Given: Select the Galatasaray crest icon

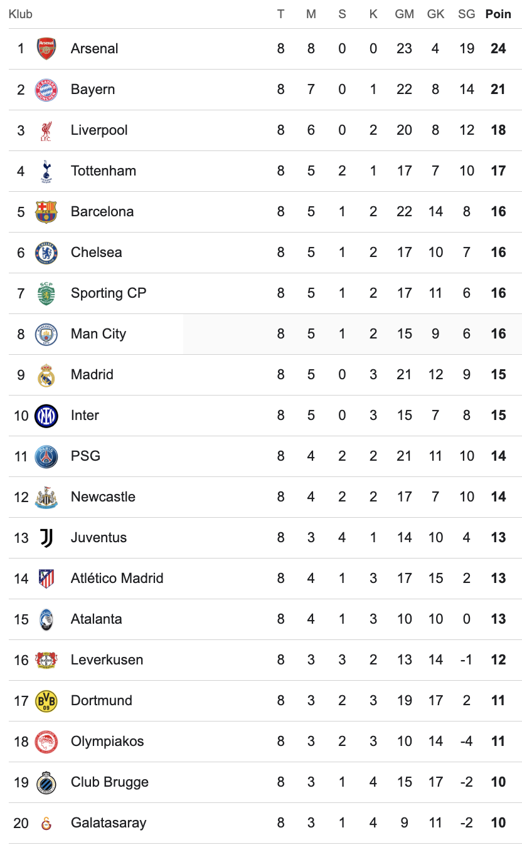Looking at the screenshot, I should pos(46,823).
